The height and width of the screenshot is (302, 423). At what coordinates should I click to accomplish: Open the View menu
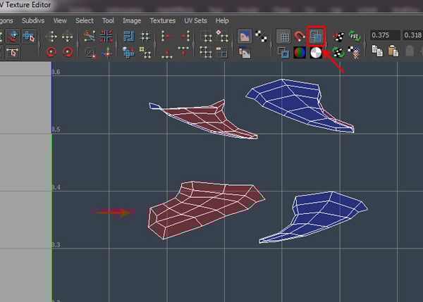[60, 20]
